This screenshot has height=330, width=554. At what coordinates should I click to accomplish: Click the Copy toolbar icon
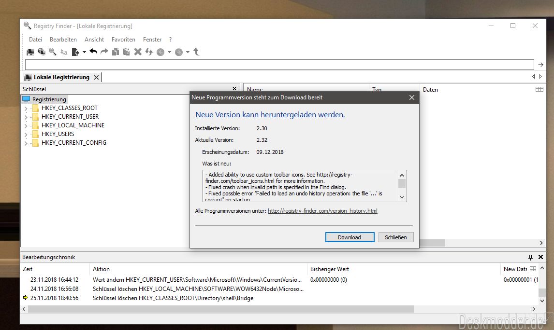coord(116,52)
